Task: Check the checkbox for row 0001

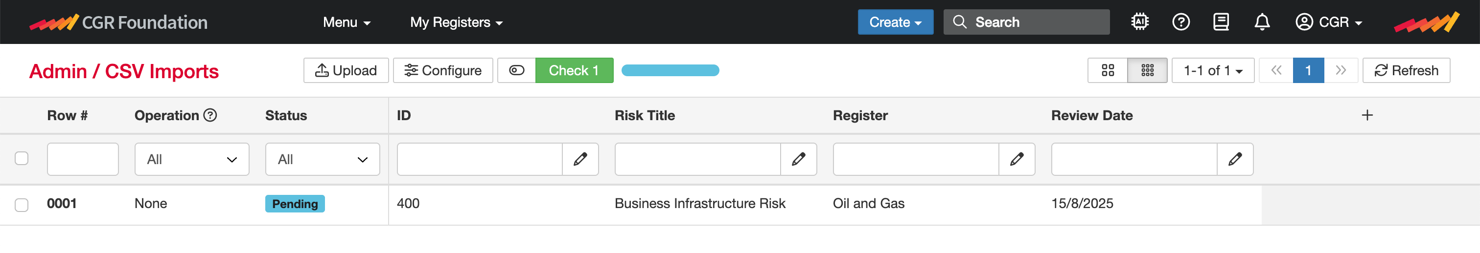Action: 22,205
